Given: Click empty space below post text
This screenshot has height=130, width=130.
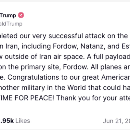Looking at the screenshot, I should (x=65, y=110).
